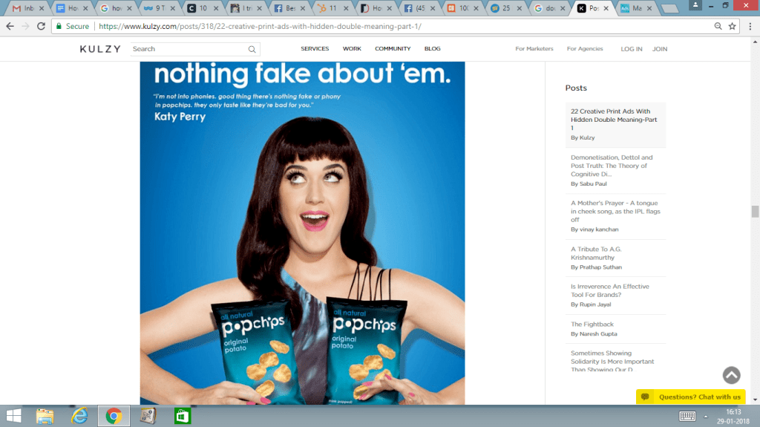Screen dimensions: 760x427
Task: Open 'A Mother's Prayer' post
Action: click(x=615, y=211)
